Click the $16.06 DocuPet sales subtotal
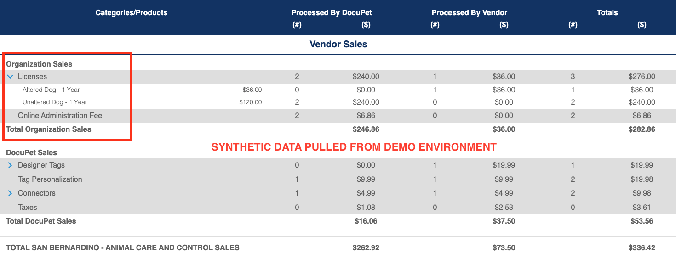This screenshot has width=676, height=258. 366,221
